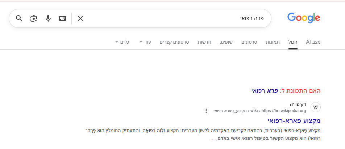Click the suggested spelling פרא רפואי link
Image resolution: width=345 pixels, height=149 pixels.
265,91
